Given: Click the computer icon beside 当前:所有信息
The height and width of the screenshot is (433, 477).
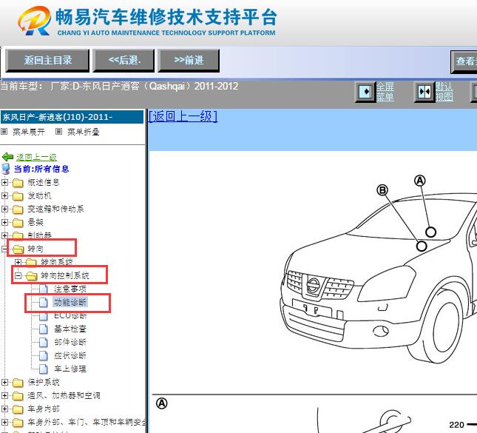Looking at the screenshot, I should (6, 169).
